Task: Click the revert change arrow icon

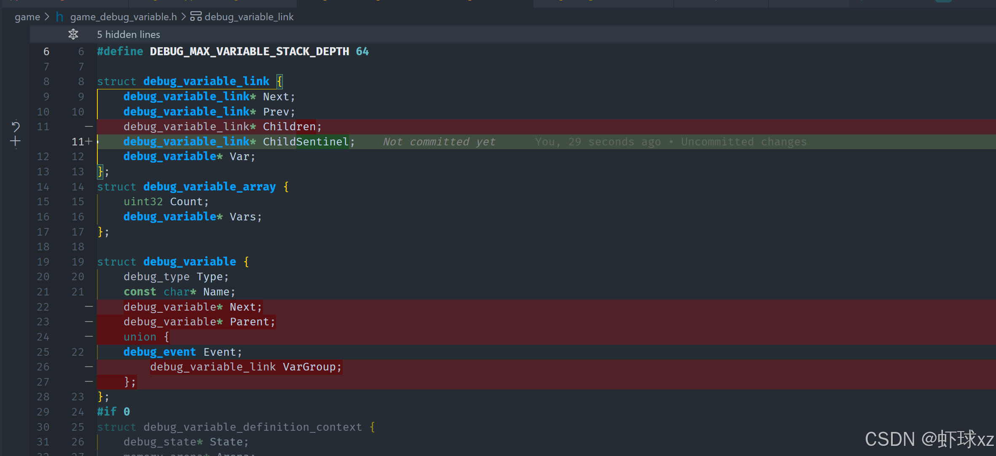Action: [x=16, y=126]
